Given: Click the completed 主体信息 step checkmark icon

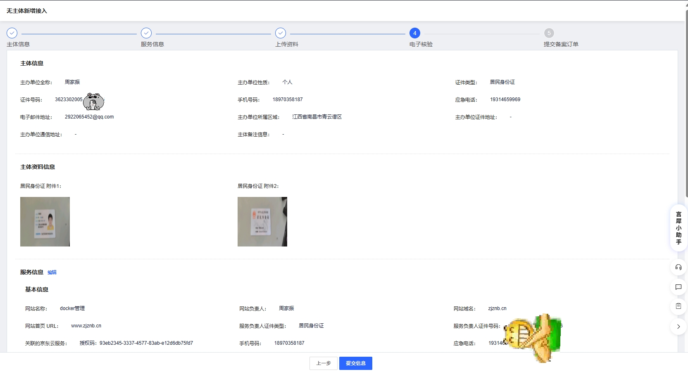Looking at the screenshot, I should coord(12,33).
